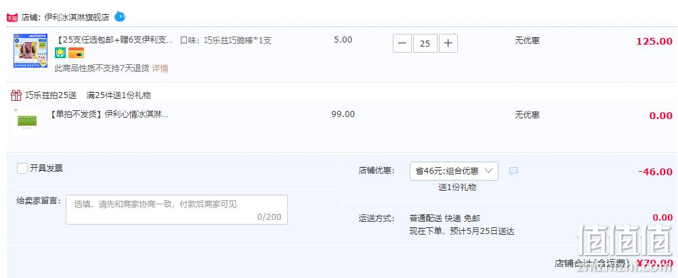This screenshot has height=278, width=678.
Task: Click the shipping fee 0.00
Action: [662, 218]
